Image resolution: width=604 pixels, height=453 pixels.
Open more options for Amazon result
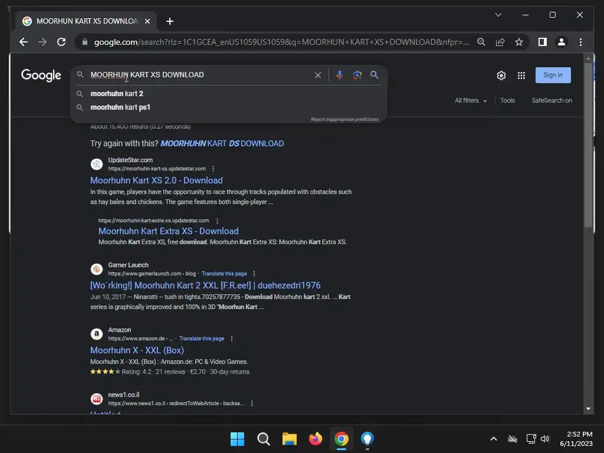click(231, 339)
